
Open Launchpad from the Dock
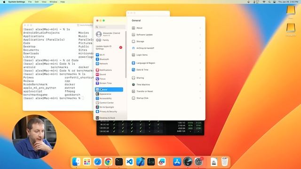click(x=87, y=162)
